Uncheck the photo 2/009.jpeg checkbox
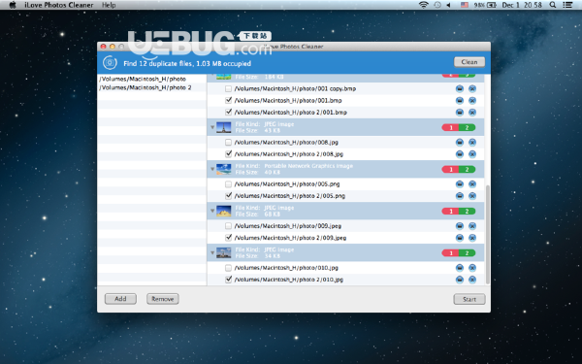 point(228,238)
